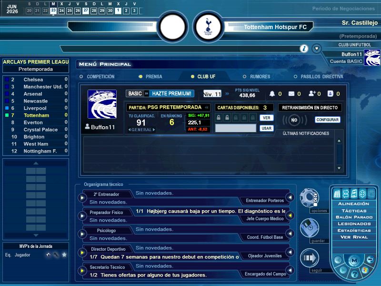Screen dimensions: 381x286
Task: Select the CLUB UF radio tab
Action: (203, 77)
